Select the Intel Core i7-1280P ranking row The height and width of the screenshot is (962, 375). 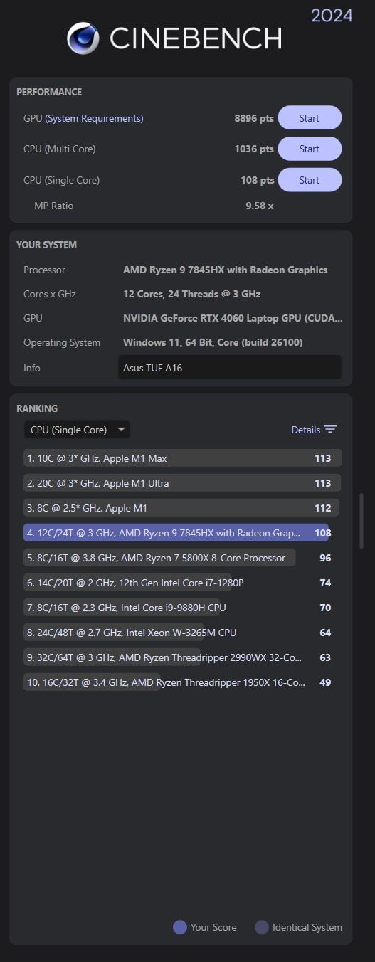click(x=182, y=583)
